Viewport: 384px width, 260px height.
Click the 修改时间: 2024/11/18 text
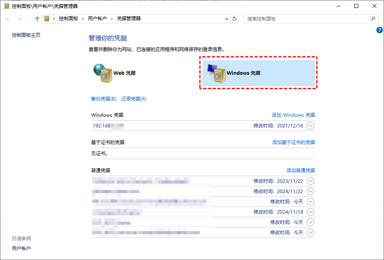[x=278, y=212]
